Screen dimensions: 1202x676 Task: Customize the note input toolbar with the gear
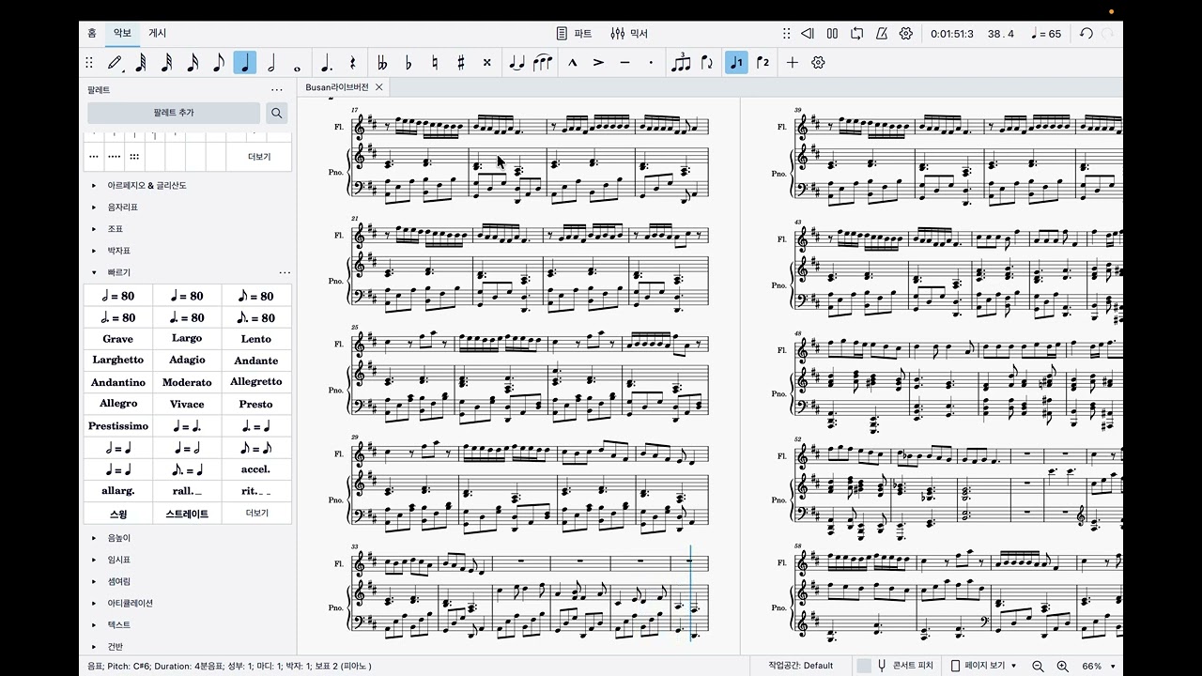[x=818, y=63]
